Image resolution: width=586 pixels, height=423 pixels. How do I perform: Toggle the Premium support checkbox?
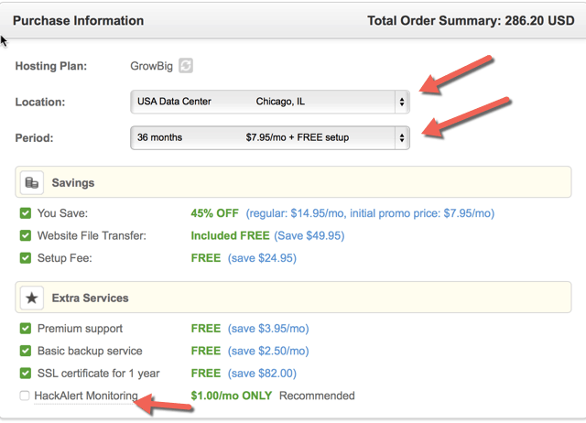coord(26,329)
